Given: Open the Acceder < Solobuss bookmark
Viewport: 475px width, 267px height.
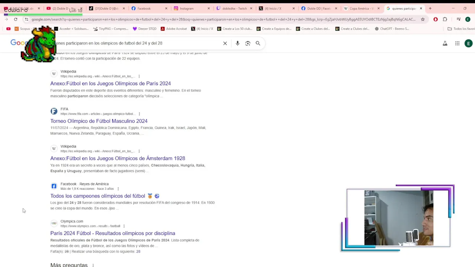Looking at the screenshot, I should point(71,29).
